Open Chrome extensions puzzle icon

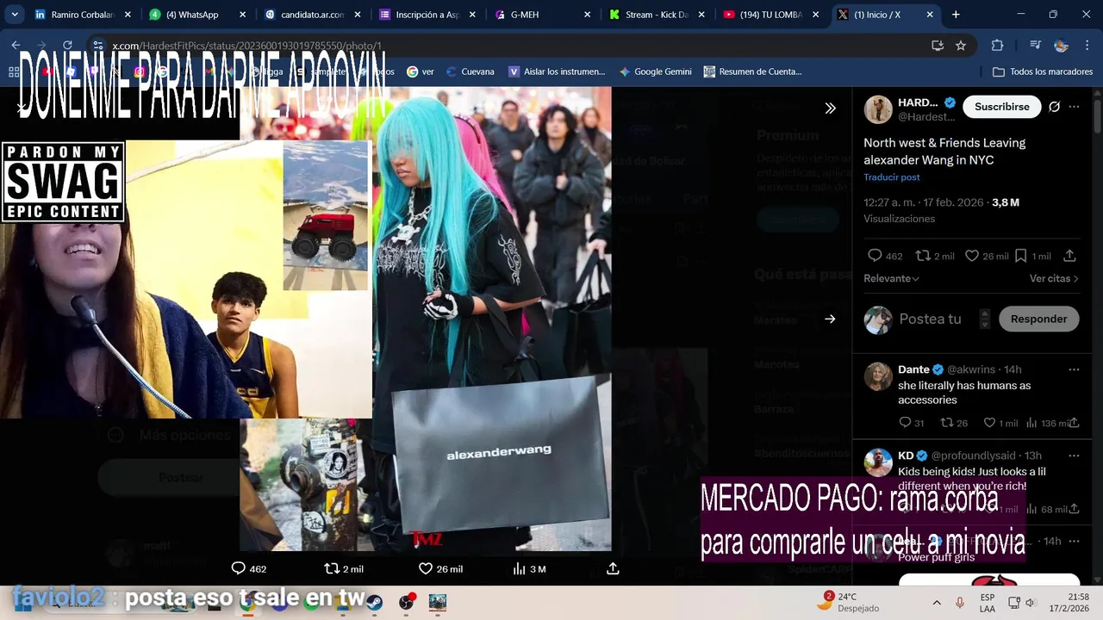[997, 46]
